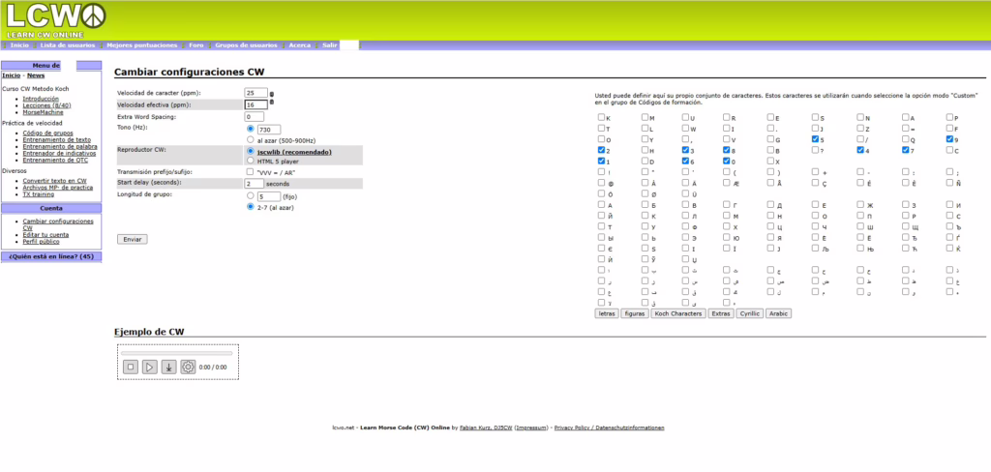Image resolution: width=991 pixels, height=472 pixels.
Task: Log out with Salir in the navigation bar
Action: click(330, 45)
